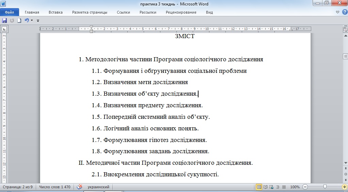Switch to Full Screen Reading view
The image size is (348, 192).
265,187
